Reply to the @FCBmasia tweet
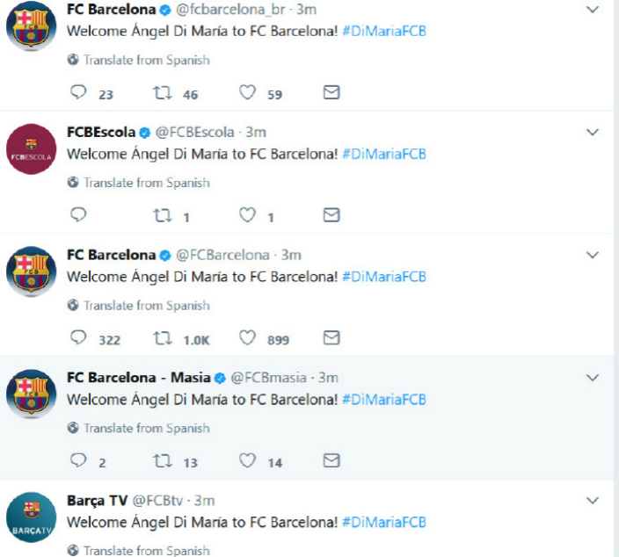The image size is (619, 557). pos(78,460)
